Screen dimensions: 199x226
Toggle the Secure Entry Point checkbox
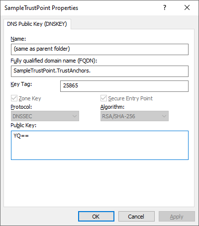click(103, 98)
